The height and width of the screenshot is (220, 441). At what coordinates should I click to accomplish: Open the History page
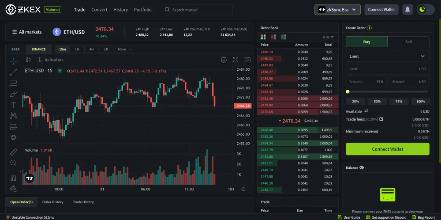point(121,10)
